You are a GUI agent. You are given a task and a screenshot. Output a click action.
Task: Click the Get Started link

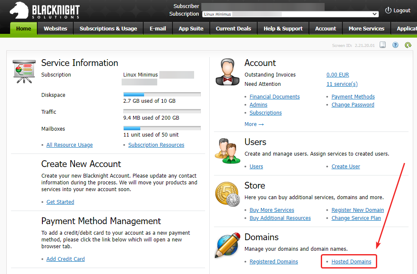click(60, 202)
